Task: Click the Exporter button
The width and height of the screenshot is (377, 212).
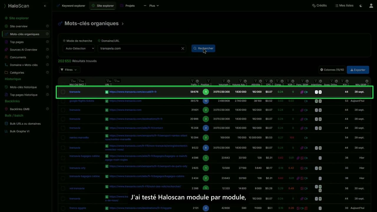Action: pyautogui.click(x=358, y=70)
